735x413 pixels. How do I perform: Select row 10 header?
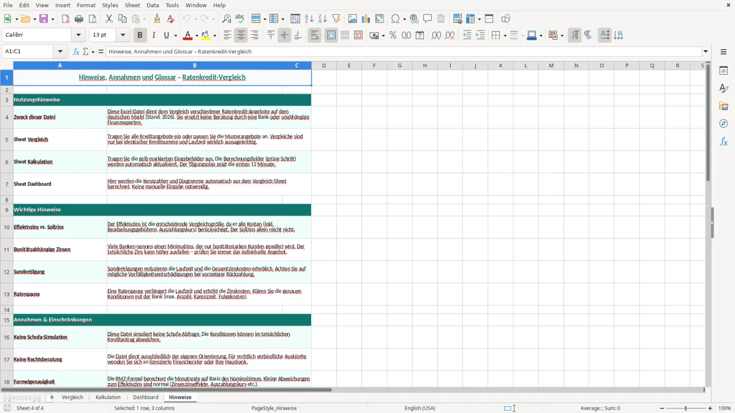pos(7,227)
